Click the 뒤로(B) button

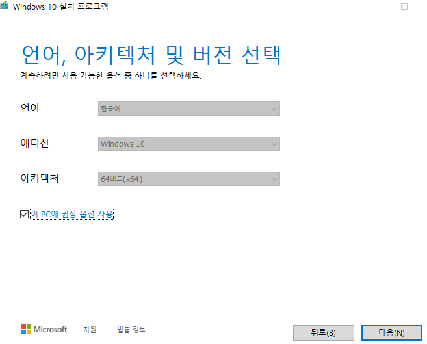(324, 333)
